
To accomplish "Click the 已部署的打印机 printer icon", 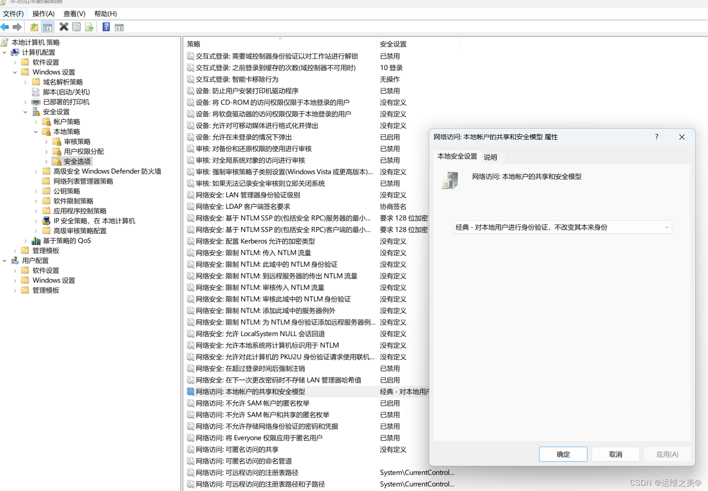I will pos(36,102).
